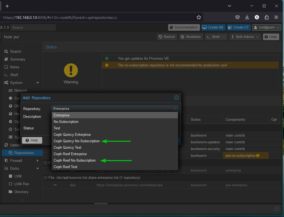Click the bookworm-updates suite cell
Screen dimensions: 284x217
205,142
